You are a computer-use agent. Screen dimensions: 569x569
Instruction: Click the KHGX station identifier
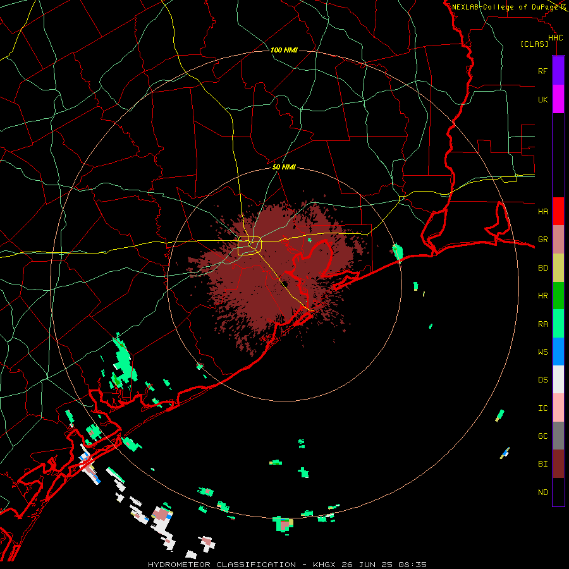pyautogui.click(x=326, y=565)
